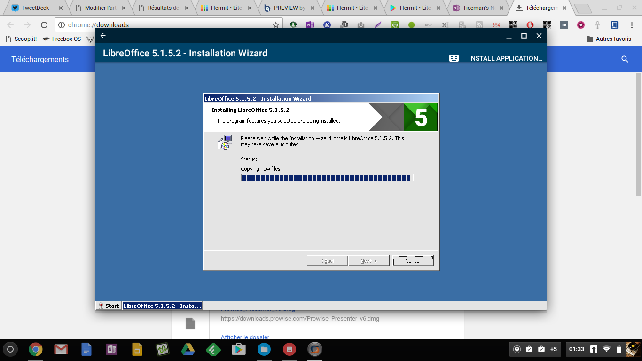Open the Chrome OS launcher circle

tap(10, 349)
